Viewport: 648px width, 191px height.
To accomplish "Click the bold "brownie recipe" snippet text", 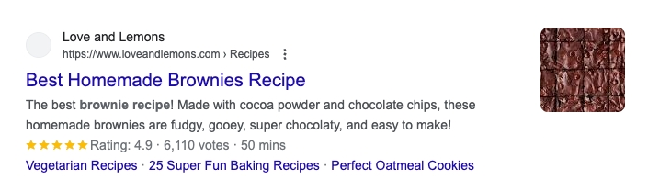I will 125,105.
